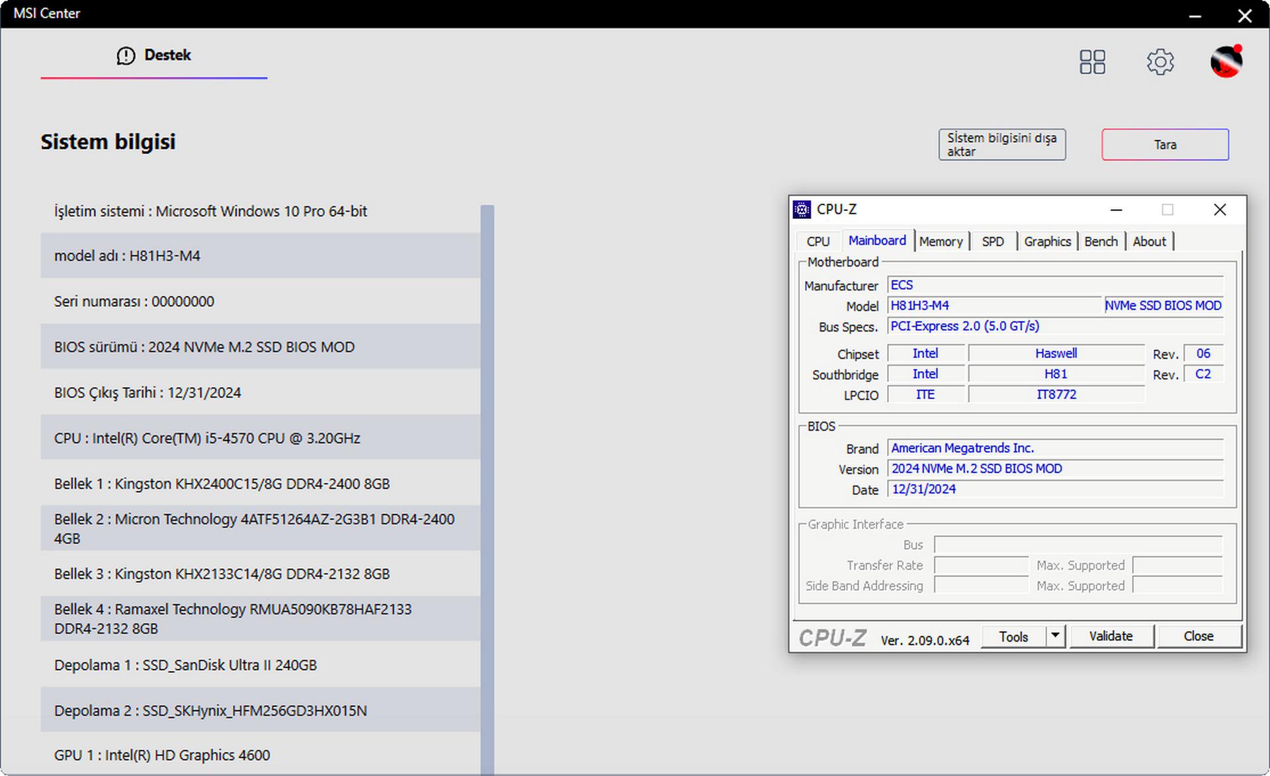Open the SPD tab
This screenshot has height=776, width=1270.
point(992,241)
